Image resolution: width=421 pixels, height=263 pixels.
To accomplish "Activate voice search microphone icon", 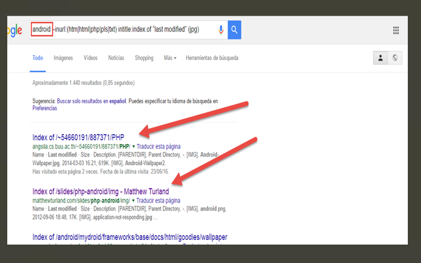I will (221, 30).
